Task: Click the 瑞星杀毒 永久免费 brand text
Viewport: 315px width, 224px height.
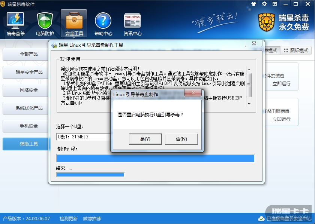Action: (294, 22)
